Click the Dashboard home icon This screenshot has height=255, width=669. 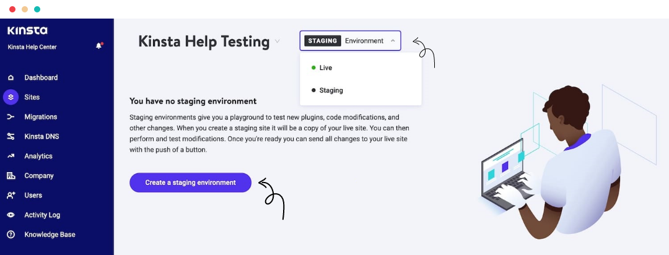point(11,78)
